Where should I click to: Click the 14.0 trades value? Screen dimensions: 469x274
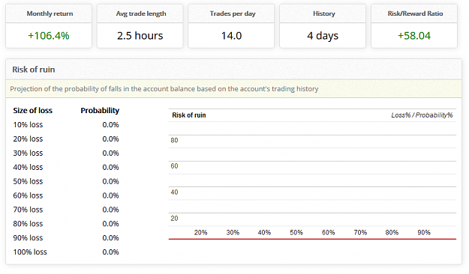pos(231,36)
